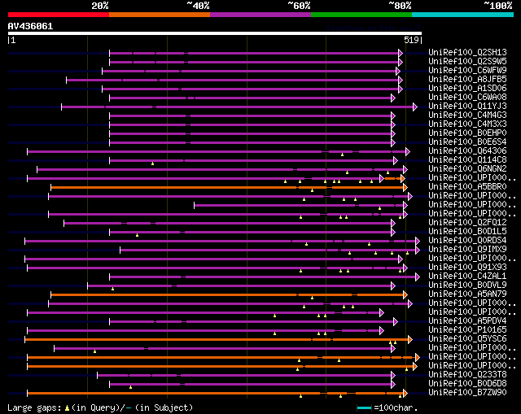Viewport: 521px width, 414px height.
Task: Select the UniRef100_C4ZAL1 label
Action: click(x=467, y=277)
